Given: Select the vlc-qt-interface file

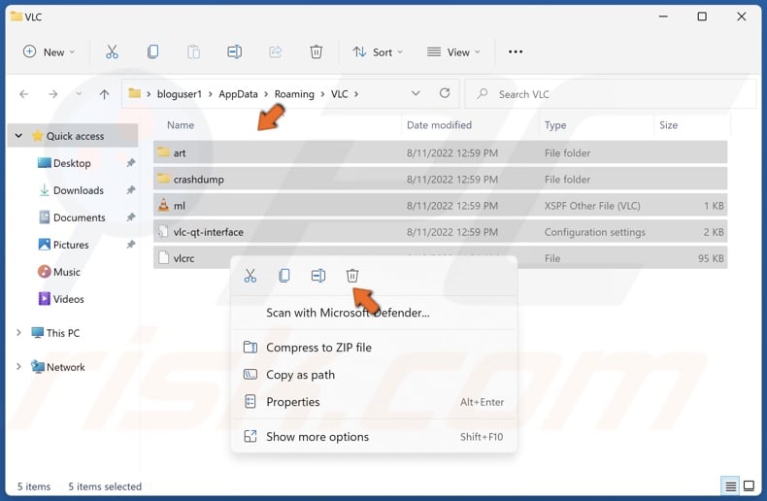Looking at the screenshot, I should click(x=440, y=232).
